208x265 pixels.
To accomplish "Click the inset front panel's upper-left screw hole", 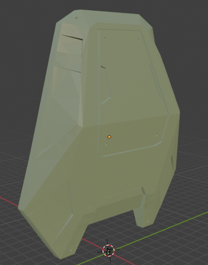I will click(x=105, y=38).
